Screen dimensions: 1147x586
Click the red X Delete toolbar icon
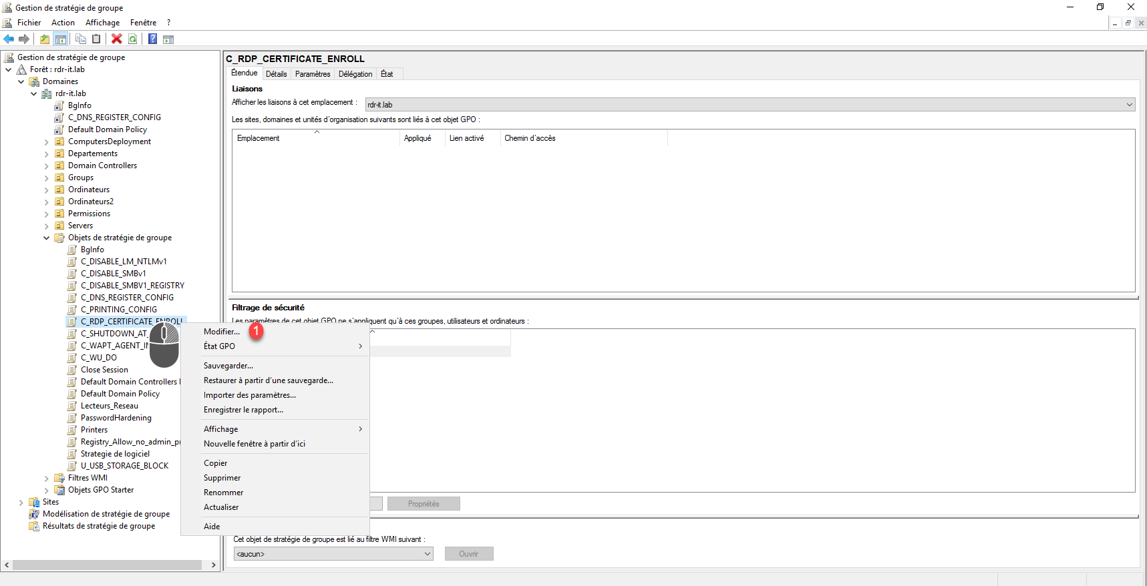tap(117, 39)
